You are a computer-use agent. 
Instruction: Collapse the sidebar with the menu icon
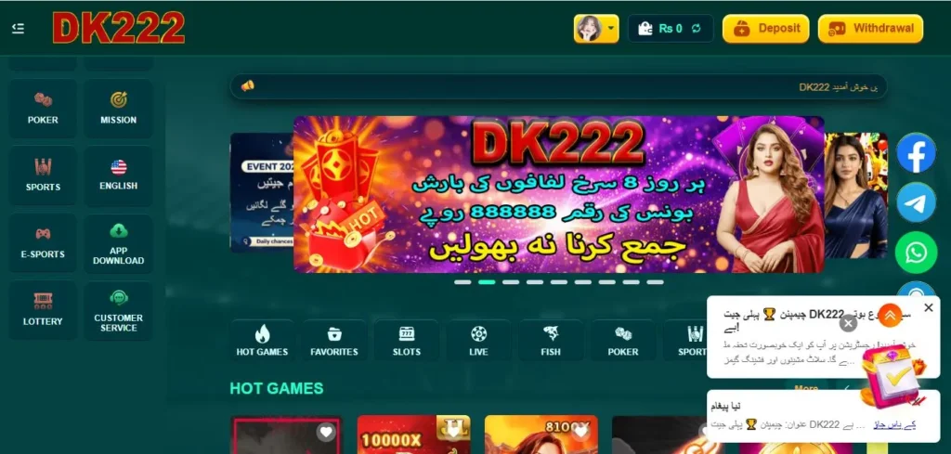pyautogui.click(x=19, y=29)
